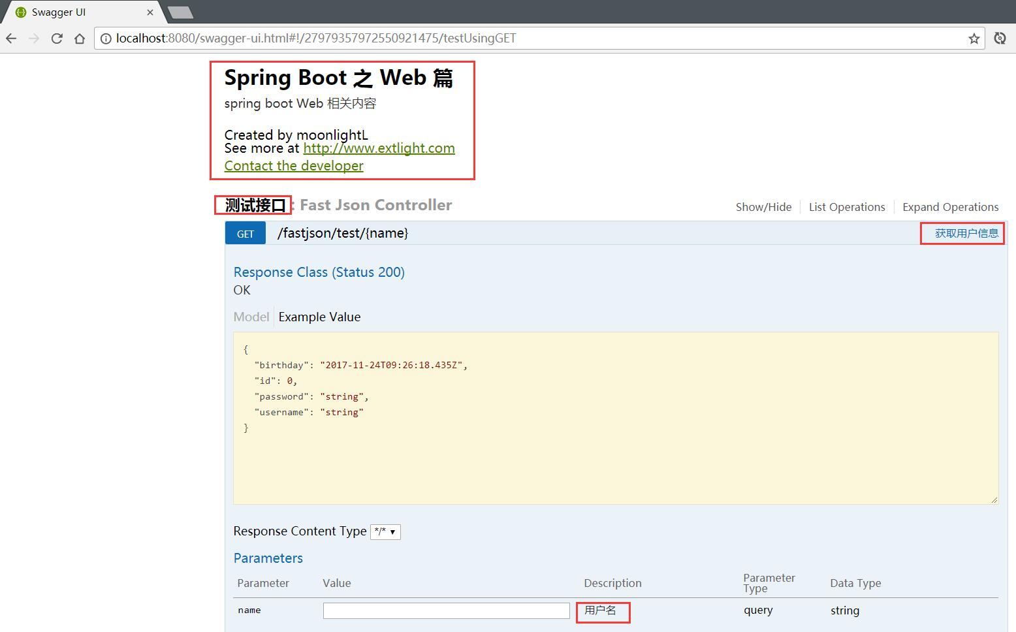
Task: Click the name parameter value field
Action: [x=447, y=610]
